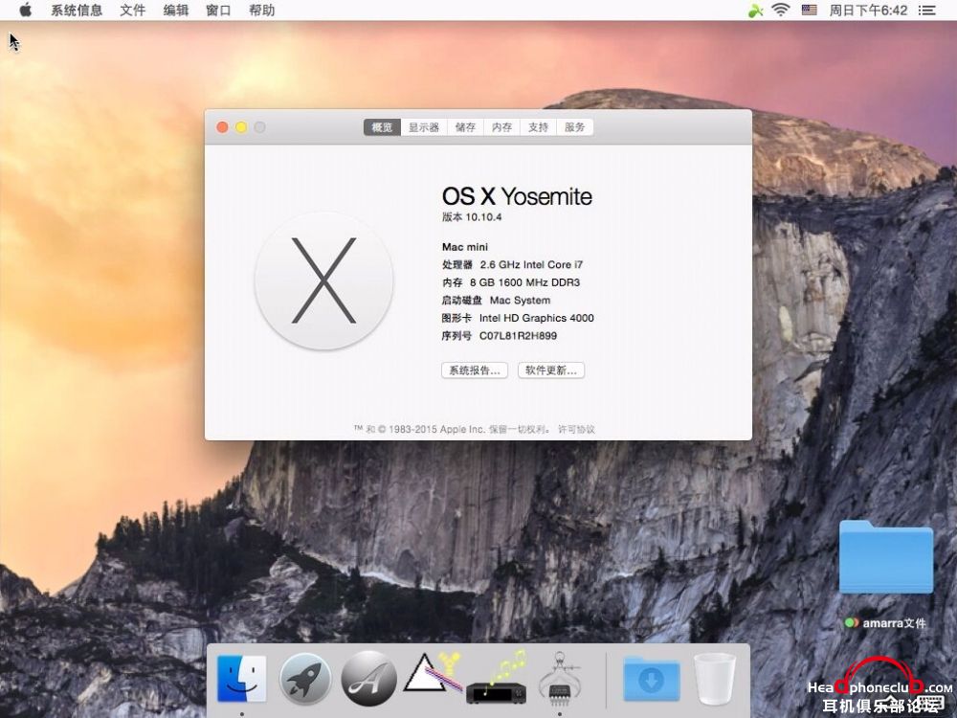Click the Mac mini model text

tap(465, 247)
